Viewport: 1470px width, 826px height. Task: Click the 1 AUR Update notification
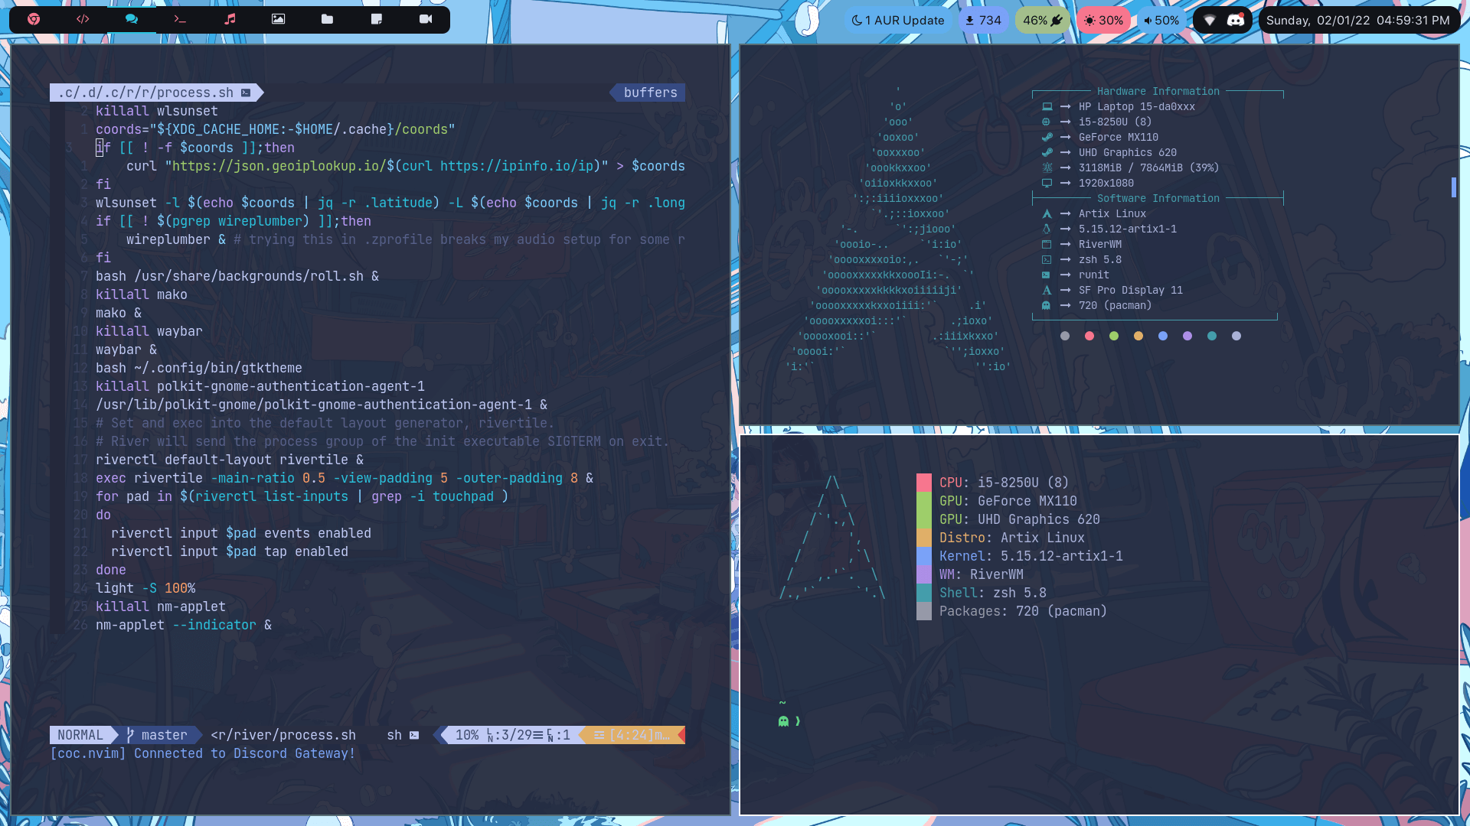(x=897, y=20)
